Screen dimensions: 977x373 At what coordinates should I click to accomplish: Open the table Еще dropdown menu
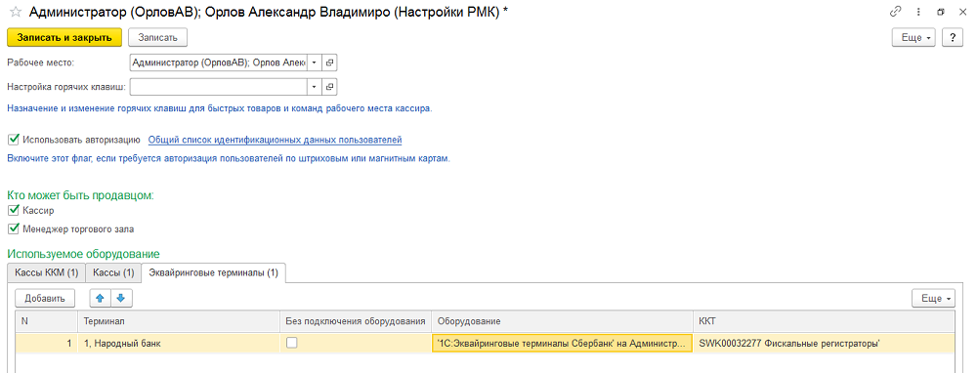[x=933, y=298]
